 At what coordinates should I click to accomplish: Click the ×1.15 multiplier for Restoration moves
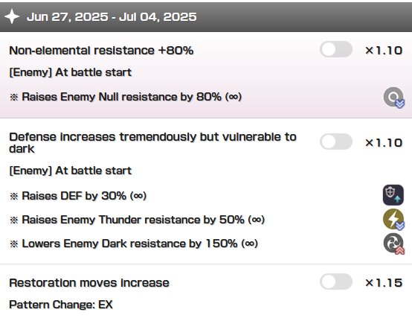(384, 283)
